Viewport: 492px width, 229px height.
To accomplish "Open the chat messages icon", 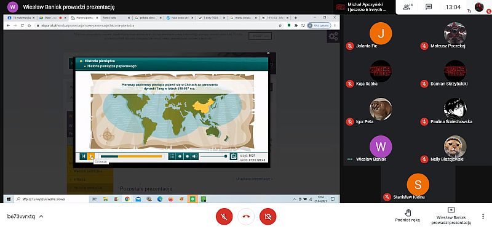I will tap(429, 7).
